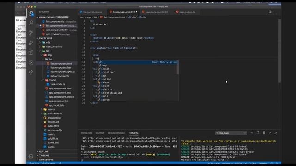This screenshot has width=296, height=166.
Task: Kill the terminal with trash icon
Action: tap(264, 133)
